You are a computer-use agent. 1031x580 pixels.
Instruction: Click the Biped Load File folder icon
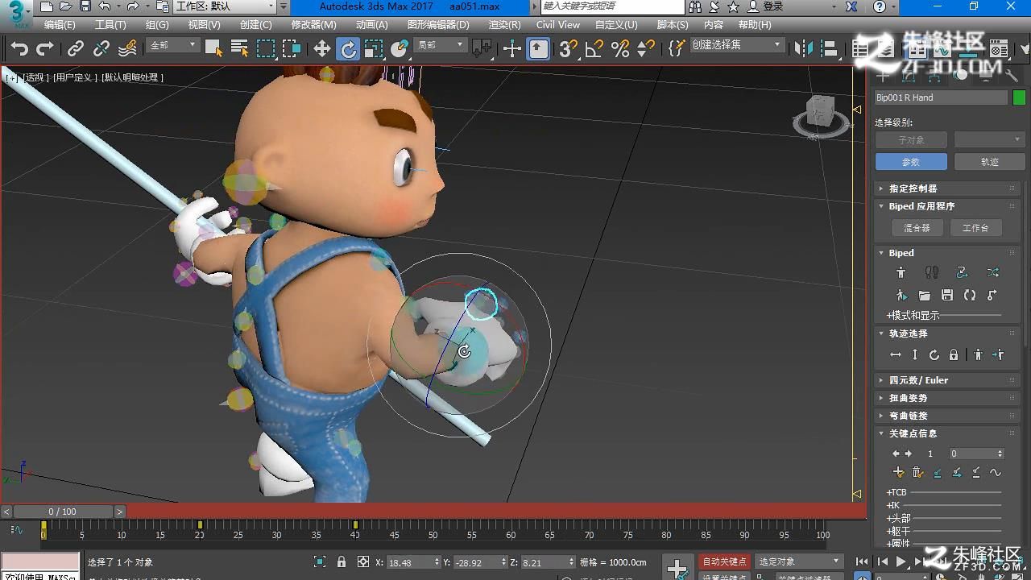click(924, 296)
